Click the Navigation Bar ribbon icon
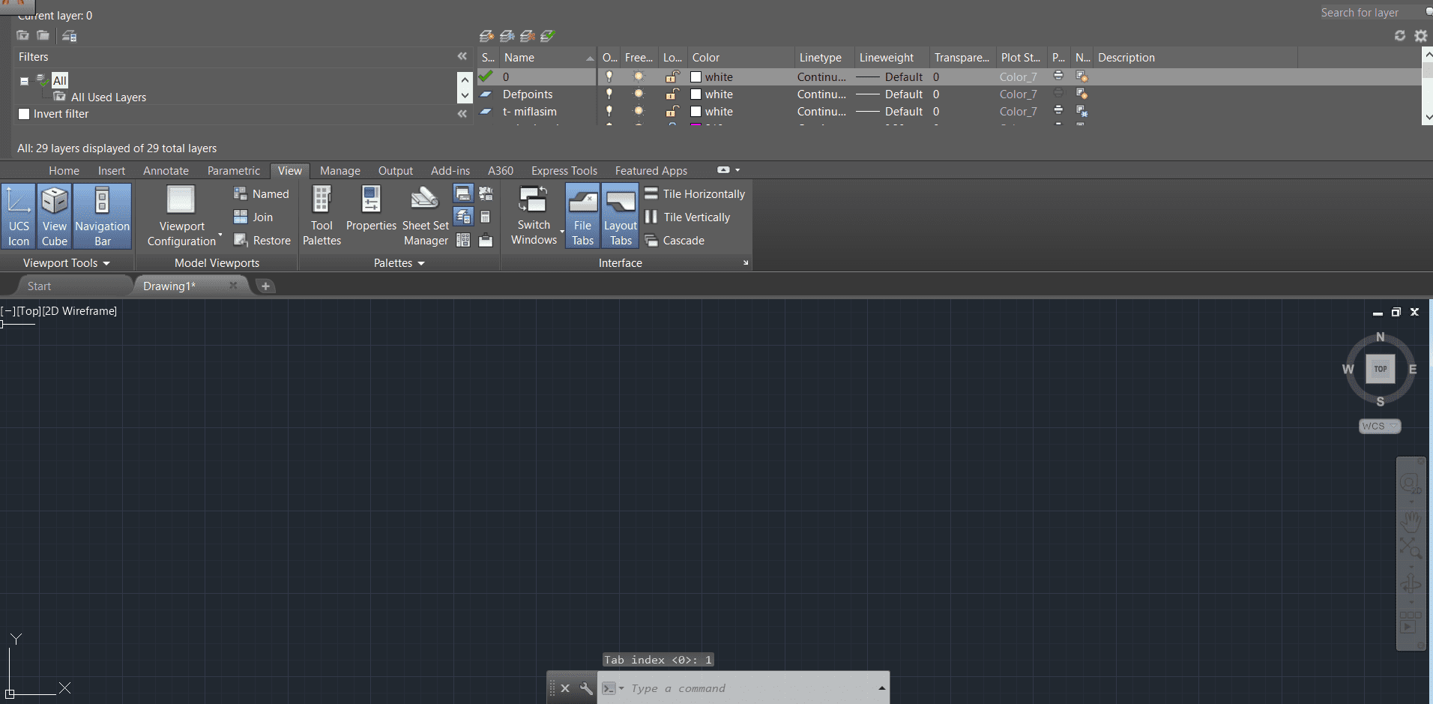This screenshot has width=1433, height=704. [x=103, y=216]
